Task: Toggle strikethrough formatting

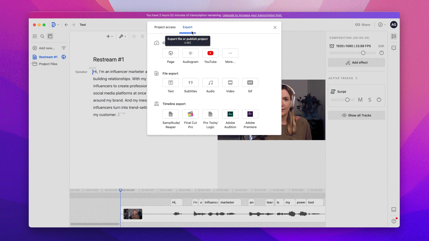Action: point(134,36)
